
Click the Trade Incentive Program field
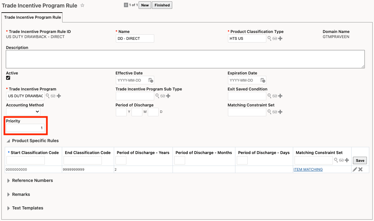click(x=25, y=96)
